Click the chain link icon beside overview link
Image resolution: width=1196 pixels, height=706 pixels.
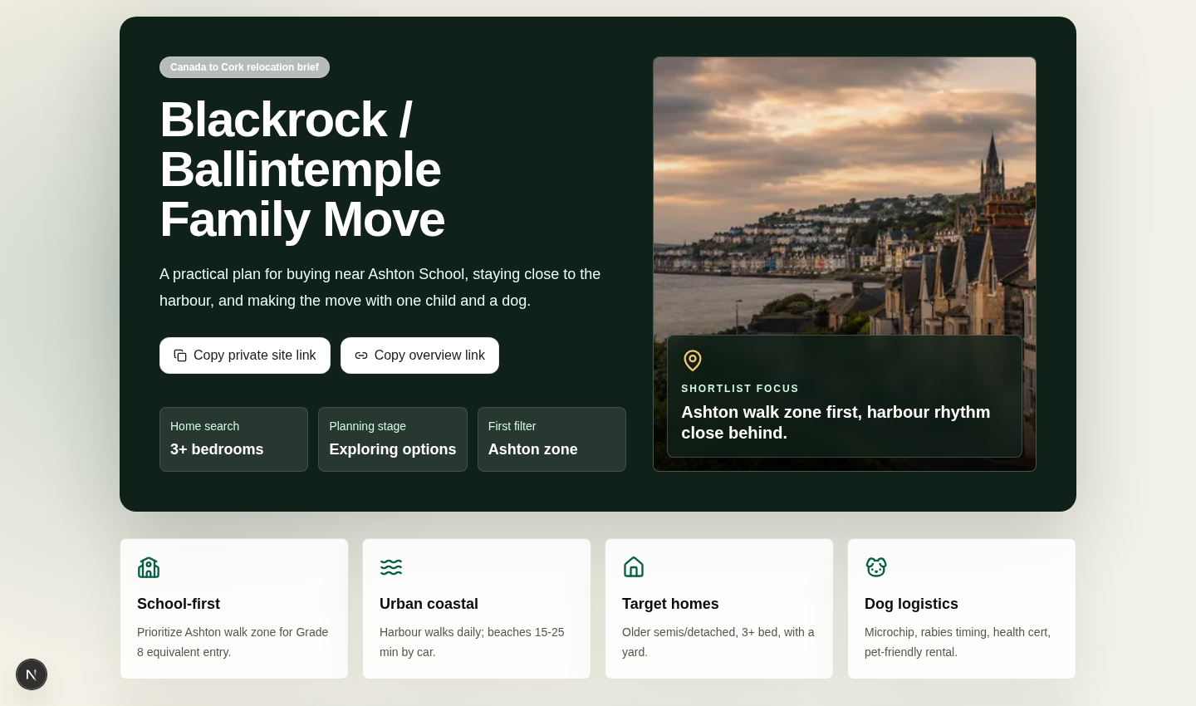tap(361, 355)
